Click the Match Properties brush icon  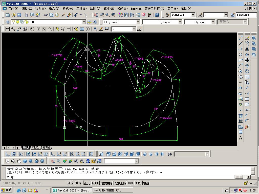(x=63, y=15)
